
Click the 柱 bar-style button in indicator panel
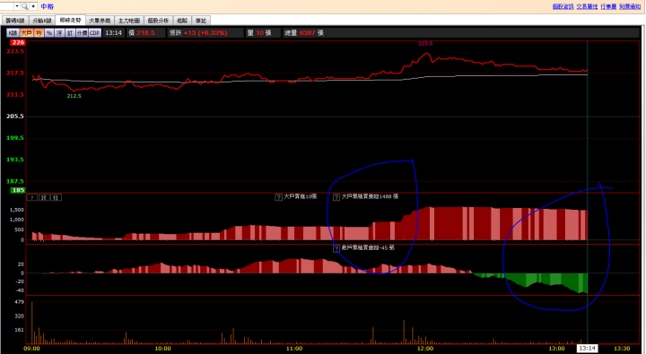[x=56, y=197]
